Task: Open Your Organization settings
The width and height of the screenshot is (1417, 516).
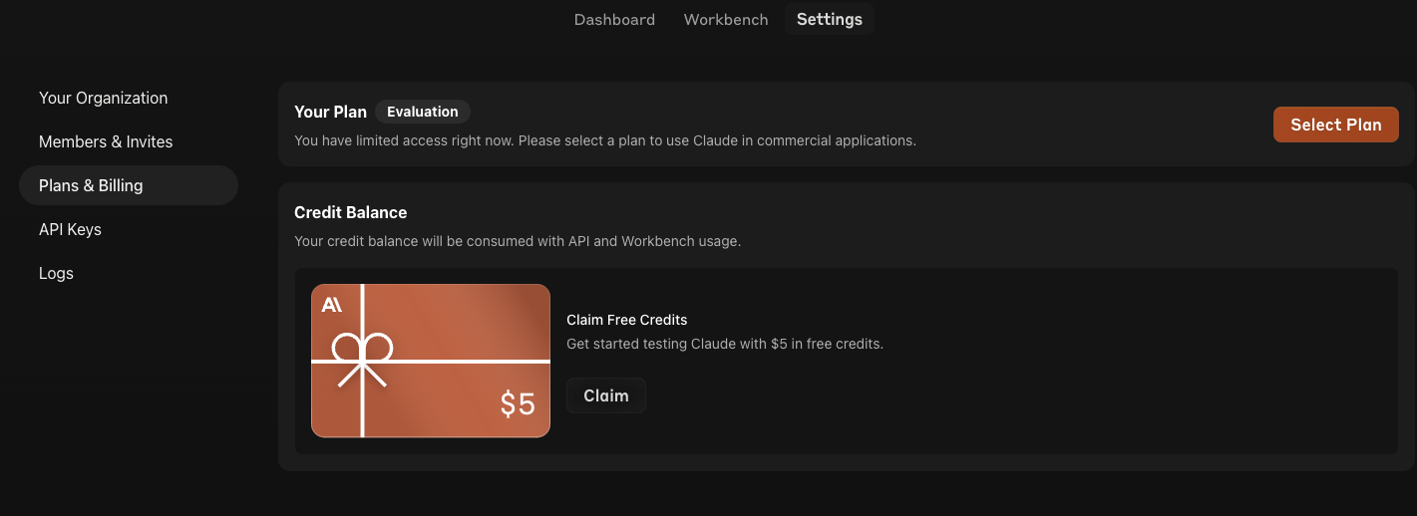Action: (103, 98)
